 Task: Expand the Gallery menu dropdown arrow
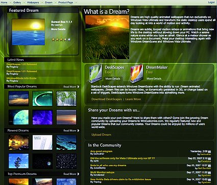coord(24,3)
